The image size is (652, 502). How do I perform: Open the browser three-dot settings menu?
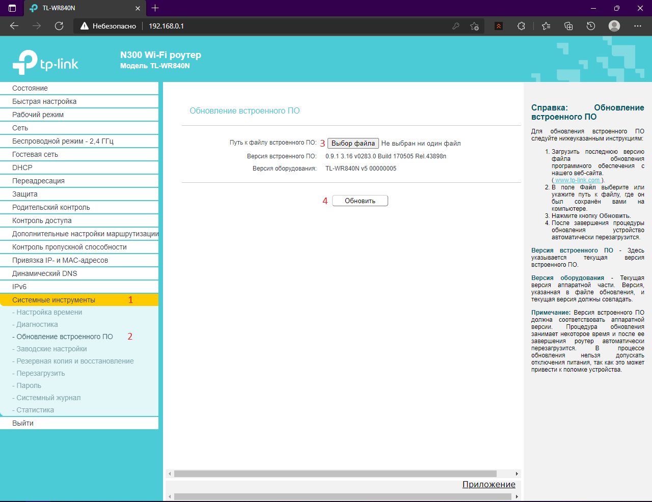pyautogui.click(x=638, y=26)
